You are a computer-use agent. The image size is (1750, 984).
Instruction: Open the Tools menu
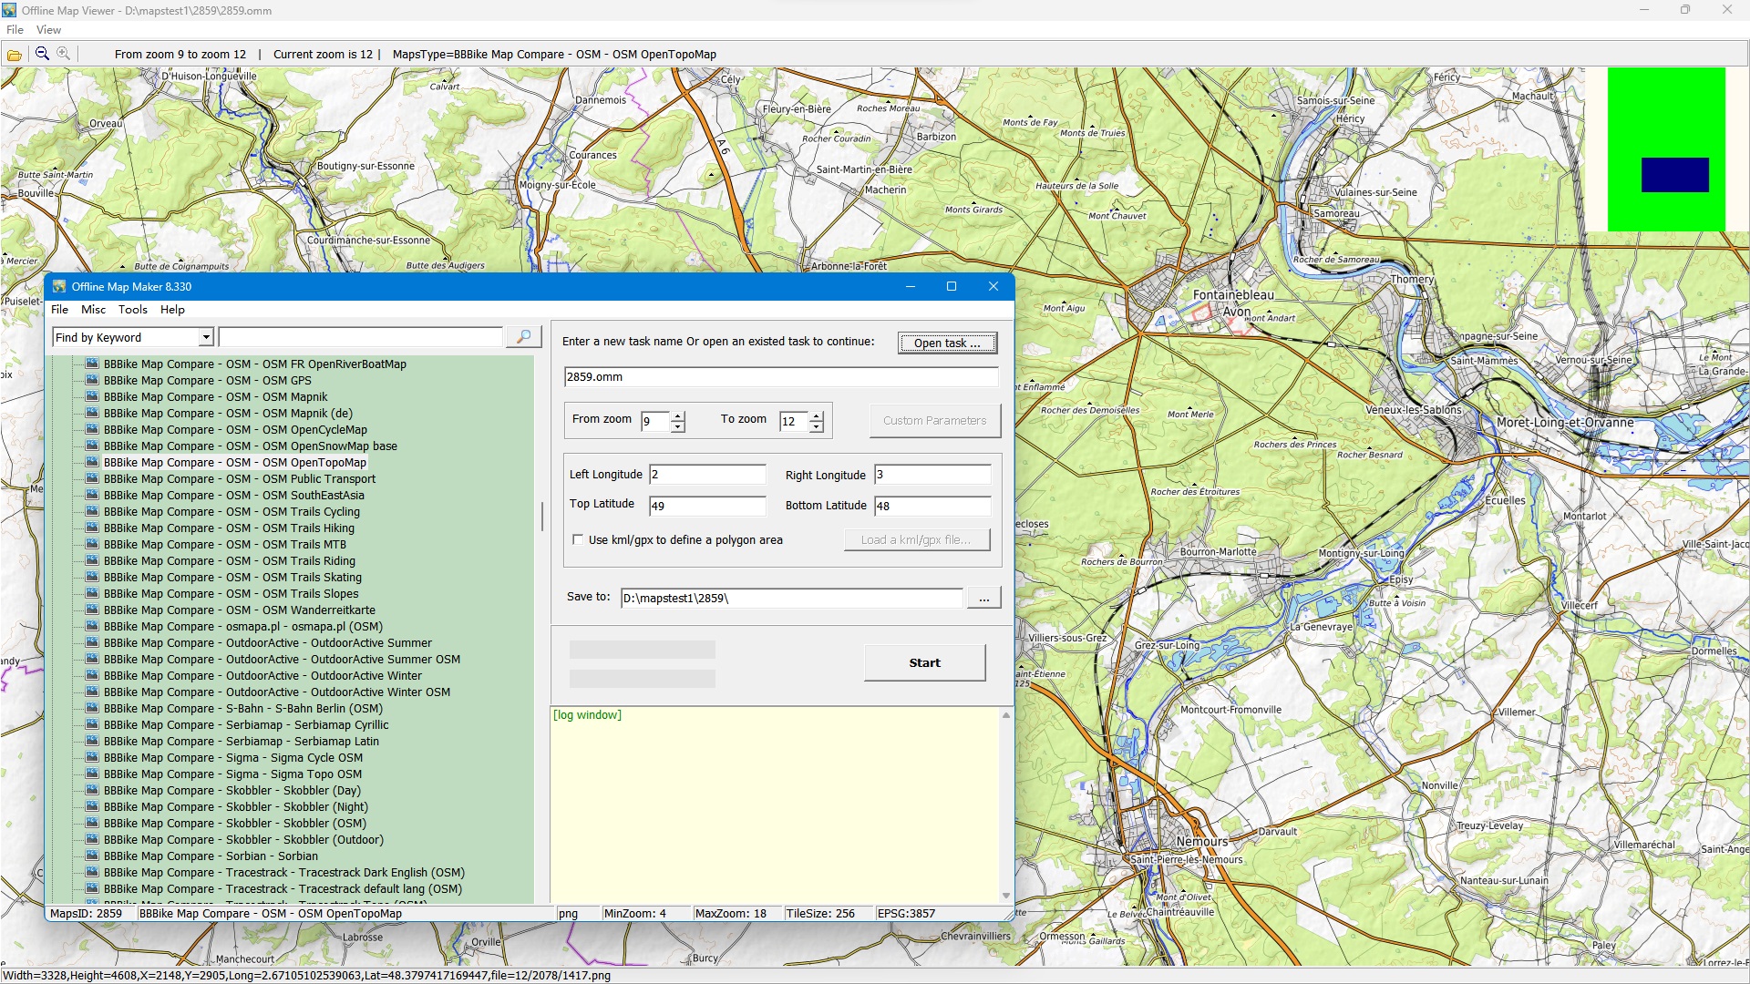pos(132,309)
